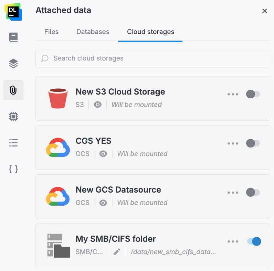The height and width of the screenshot is (271, 274).
Task: Click the Datalore logo icon
Action: click(x=13, y=11)
